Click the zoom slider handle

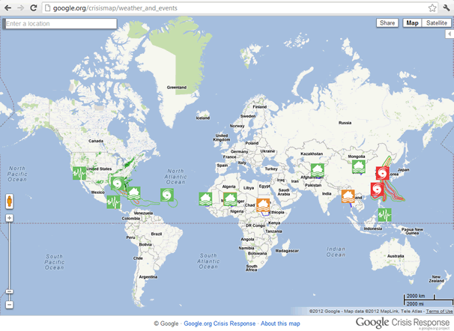coord(9,291)
